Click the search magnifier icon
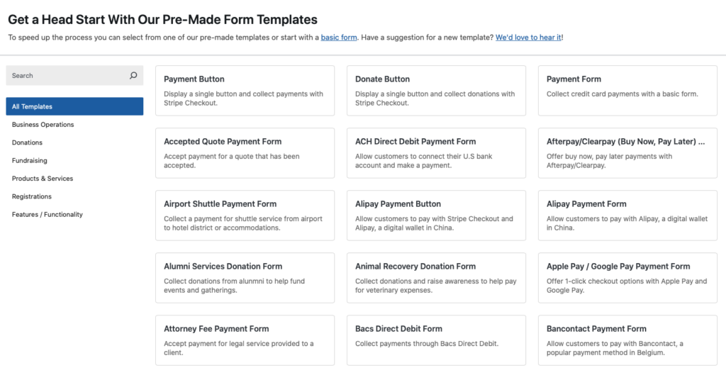Viewport: 726px width, 375px height. coord(133,76)
